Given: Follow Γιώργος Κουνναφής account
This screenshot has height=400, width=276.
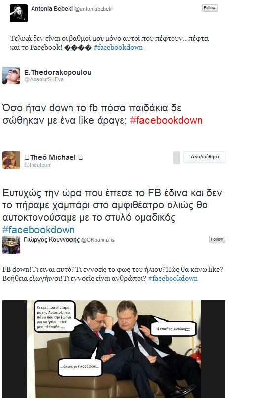Looking at the screenshot, I should pos(217,239).
